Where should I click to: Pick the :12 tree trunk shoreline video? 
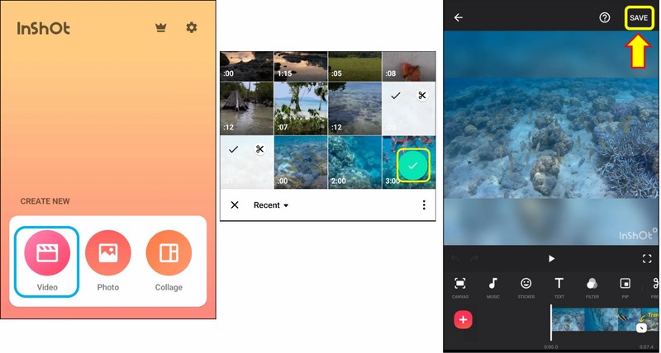(246, 108)
